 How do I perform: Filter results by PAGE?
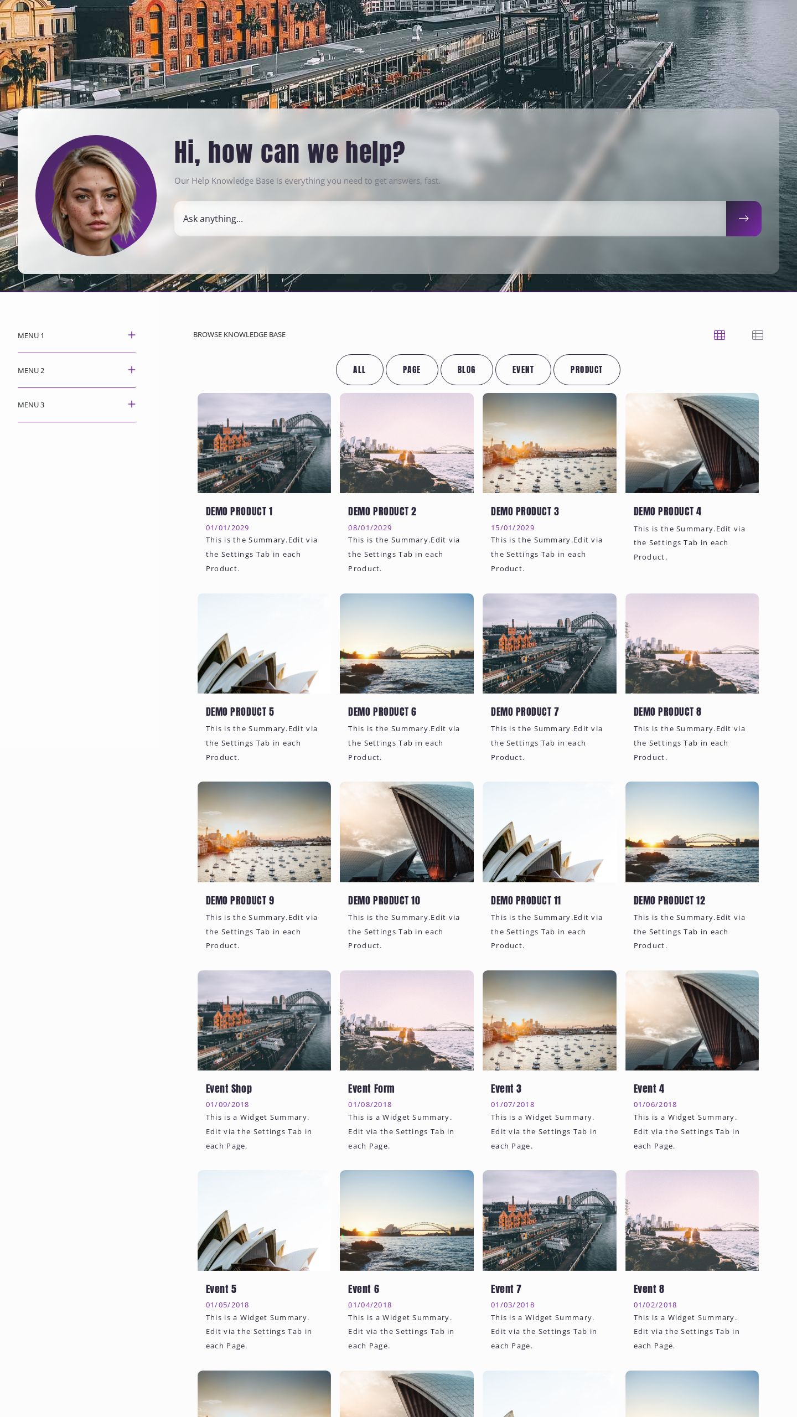(411, 370)
